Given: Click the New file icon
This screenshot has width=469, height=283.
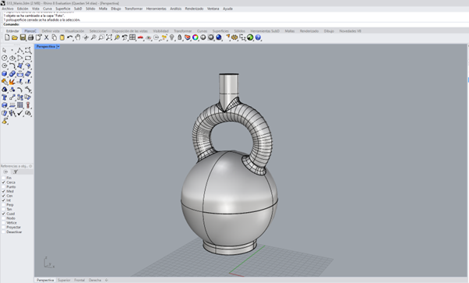Looking at the screenshot, I should click(x=7, y=37).
